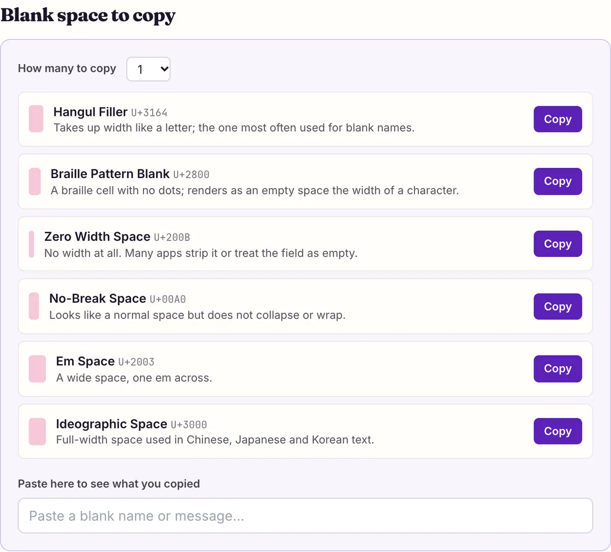The width and height of the screenshot is (611, 552).
Task: Copy the No-Break Space character
Action: click(558, 306)
